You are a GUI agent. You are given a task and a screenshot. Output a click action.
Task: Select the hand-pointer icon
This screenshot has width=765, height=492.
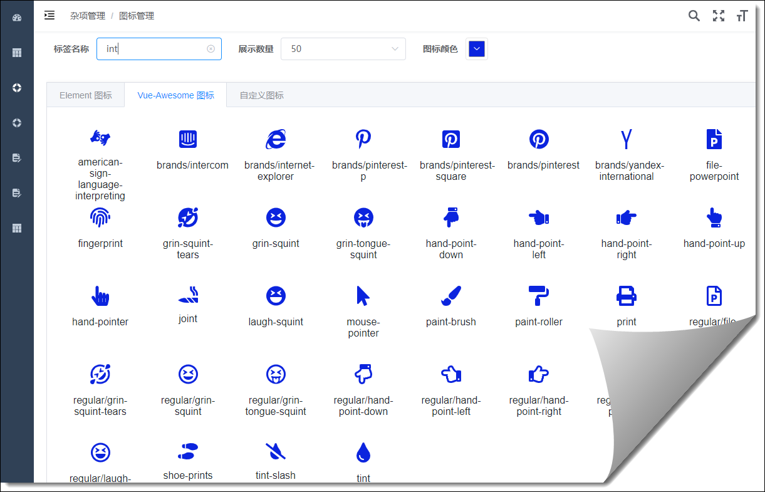(100, 295)
